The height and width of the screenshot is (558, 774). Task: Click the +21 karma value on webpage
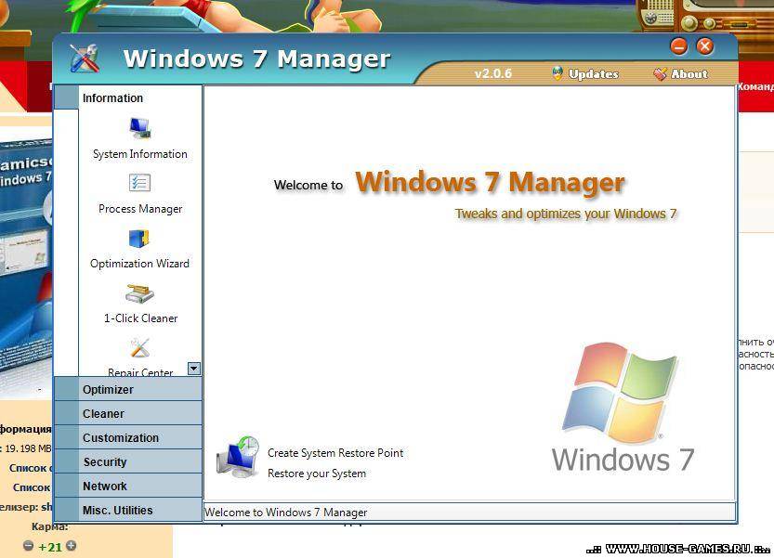click(x=50, y=547)
